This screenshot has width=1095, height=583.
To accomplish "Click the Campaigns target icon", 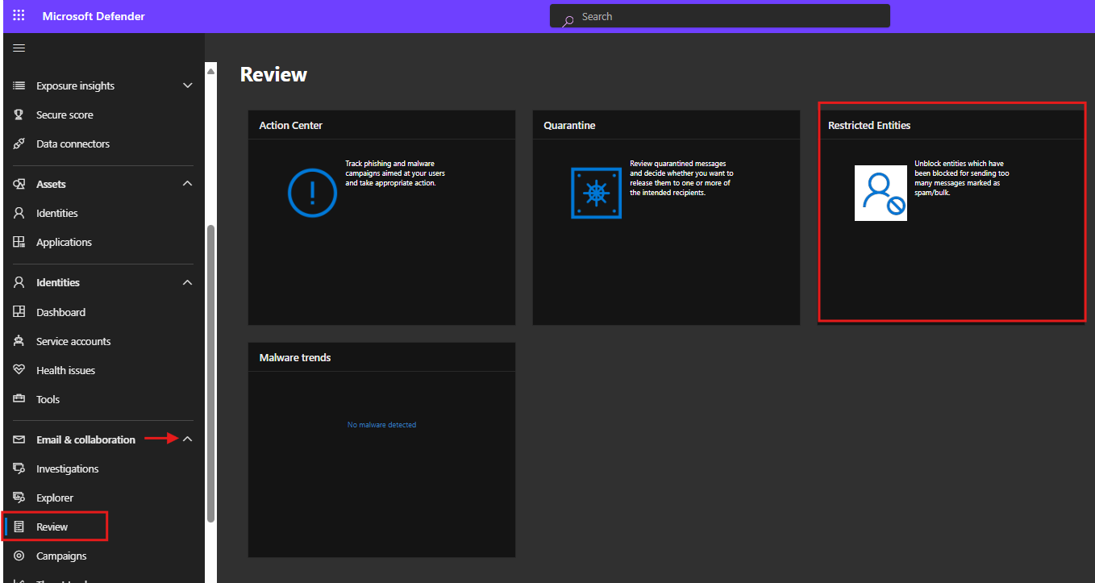I will tap(19, 556).
